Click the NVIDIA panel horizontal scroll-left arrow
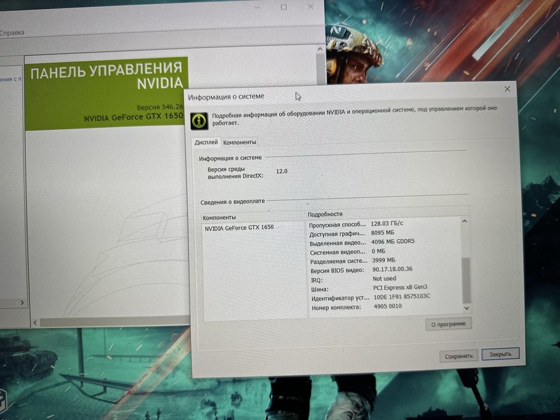 (x=35, y=323)
